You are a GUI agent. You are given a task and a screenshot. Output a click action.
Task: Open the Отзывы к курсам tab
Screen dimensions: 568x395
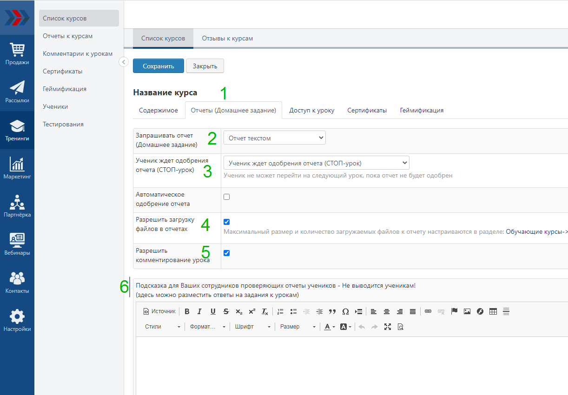tap(227, 38)
